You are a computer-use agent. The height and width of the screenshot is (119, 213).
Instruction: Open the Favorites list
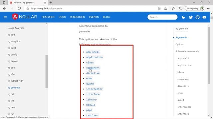coord(173,9)
